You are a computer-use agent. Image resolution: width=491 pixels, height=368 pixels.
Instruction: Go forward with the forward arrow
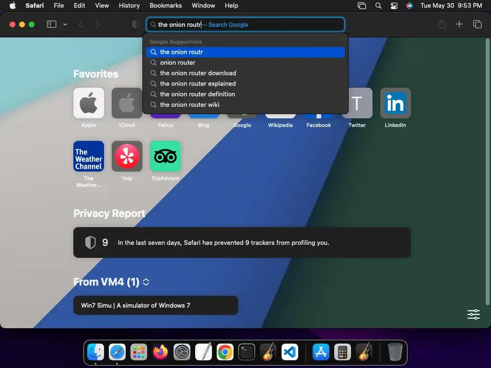point(97,24)
